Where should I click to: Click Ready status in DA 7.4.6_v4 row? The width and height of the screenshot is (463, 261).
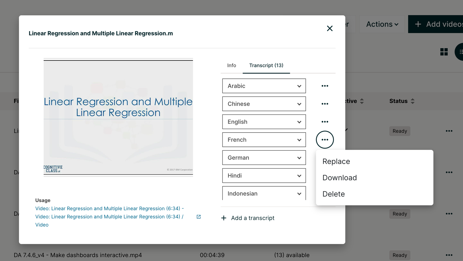[400, 255]
